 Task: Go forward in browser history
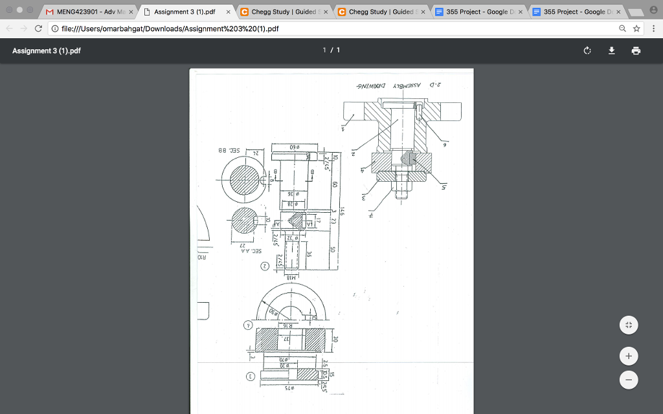24,28
